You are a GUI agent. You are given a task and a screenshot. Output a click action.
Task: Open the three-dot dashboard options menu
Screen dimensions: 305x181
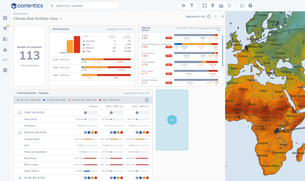coord(216,16)
